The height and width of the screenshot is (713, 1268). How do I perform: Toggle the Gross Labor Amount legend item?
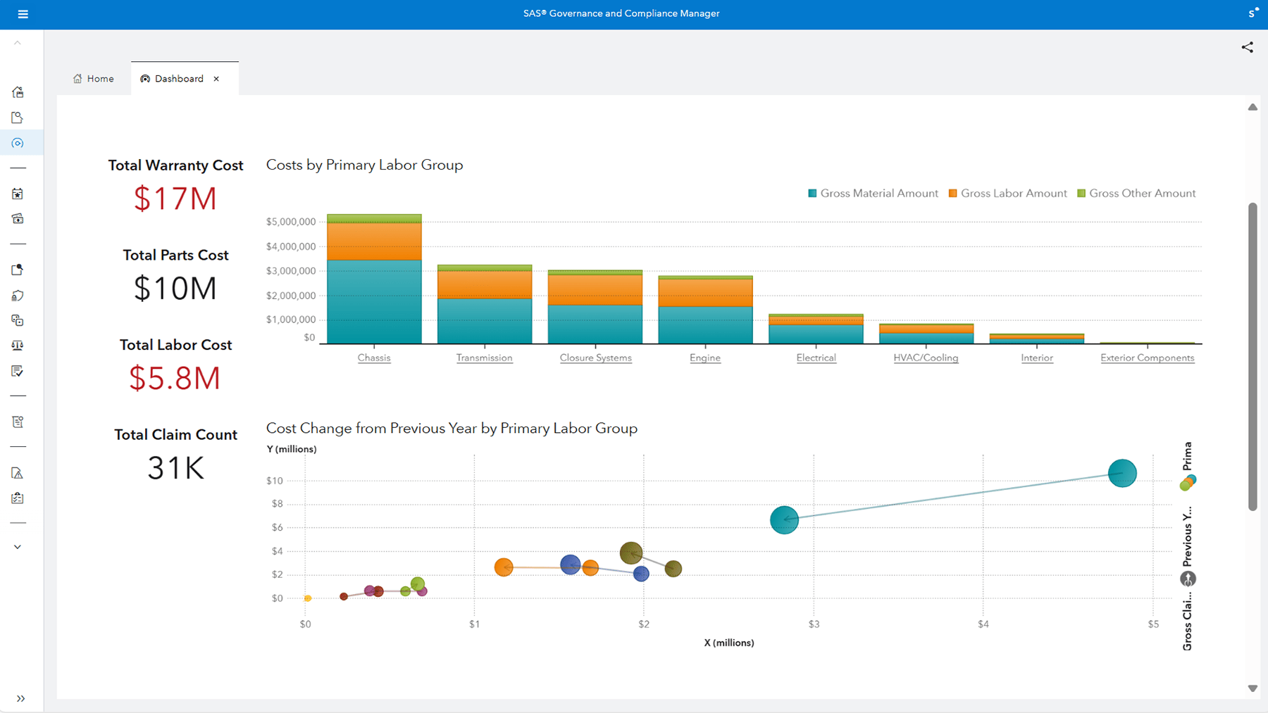1007,193
